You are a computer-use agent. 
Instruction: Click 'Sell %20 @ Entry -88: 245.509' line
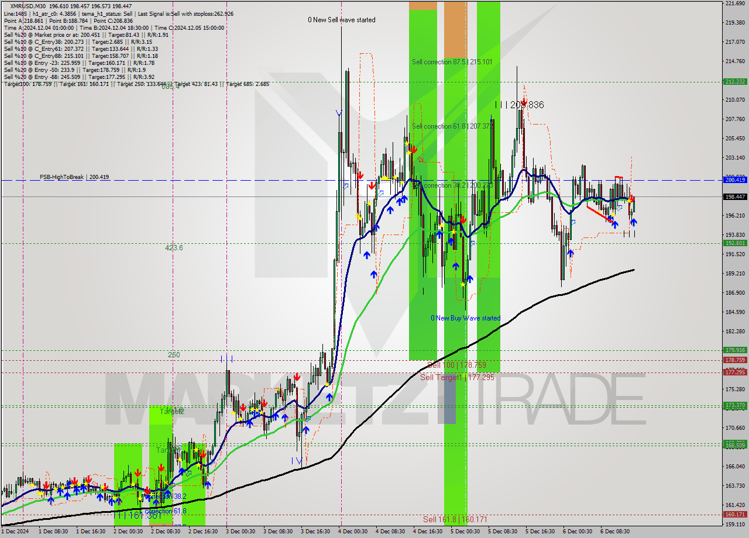(x=79, y=77)
